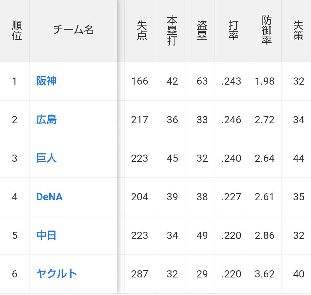Click the 防御率 column header
This screenshot has width=311, height=295.
267,31
